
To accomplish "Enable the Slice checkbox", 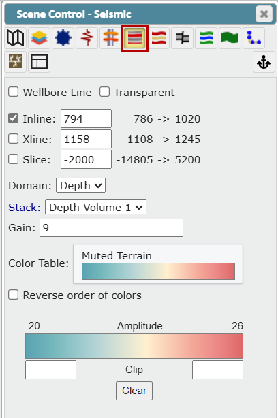I will (x=14, y=159).
